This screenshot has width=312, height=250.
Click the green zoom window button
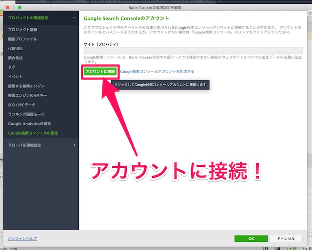pyautogui.click(x=19, y=7)
